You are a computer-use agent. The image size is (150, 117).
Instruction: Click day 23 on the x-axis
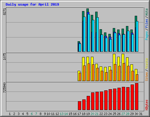(105, 114)
